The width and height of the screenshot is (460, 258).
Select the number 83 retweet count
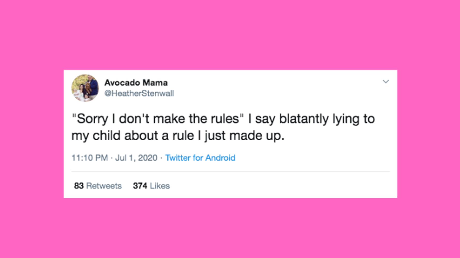79,186
